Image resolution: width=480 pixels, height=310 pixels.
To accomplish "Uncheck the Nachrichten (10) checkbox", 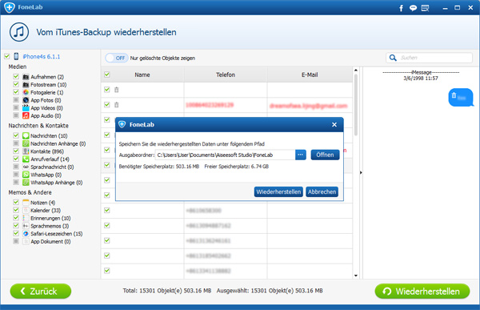I will 16,135.
